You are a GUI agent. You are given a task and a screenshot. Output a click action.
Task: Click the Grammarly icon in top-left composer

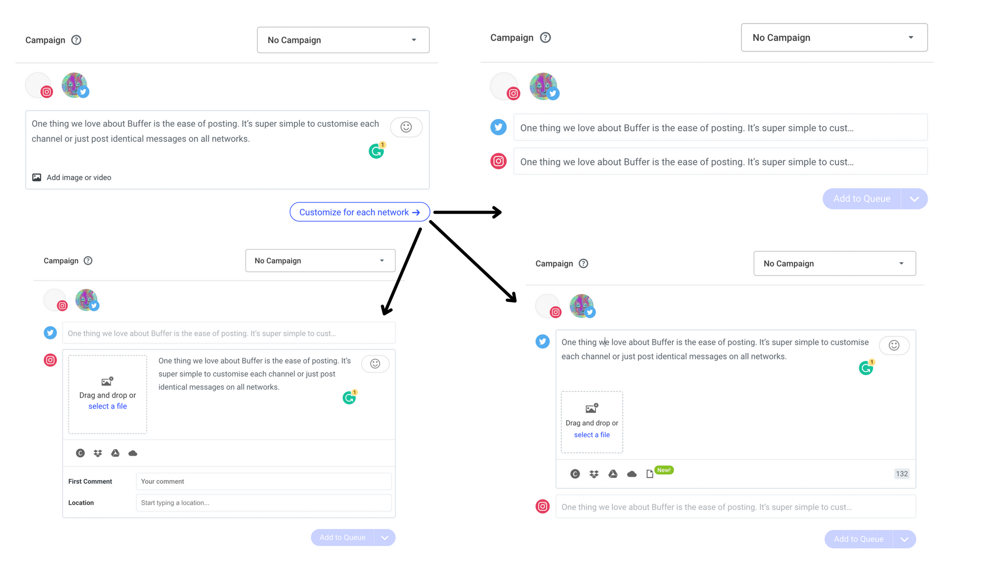(376, 151)
